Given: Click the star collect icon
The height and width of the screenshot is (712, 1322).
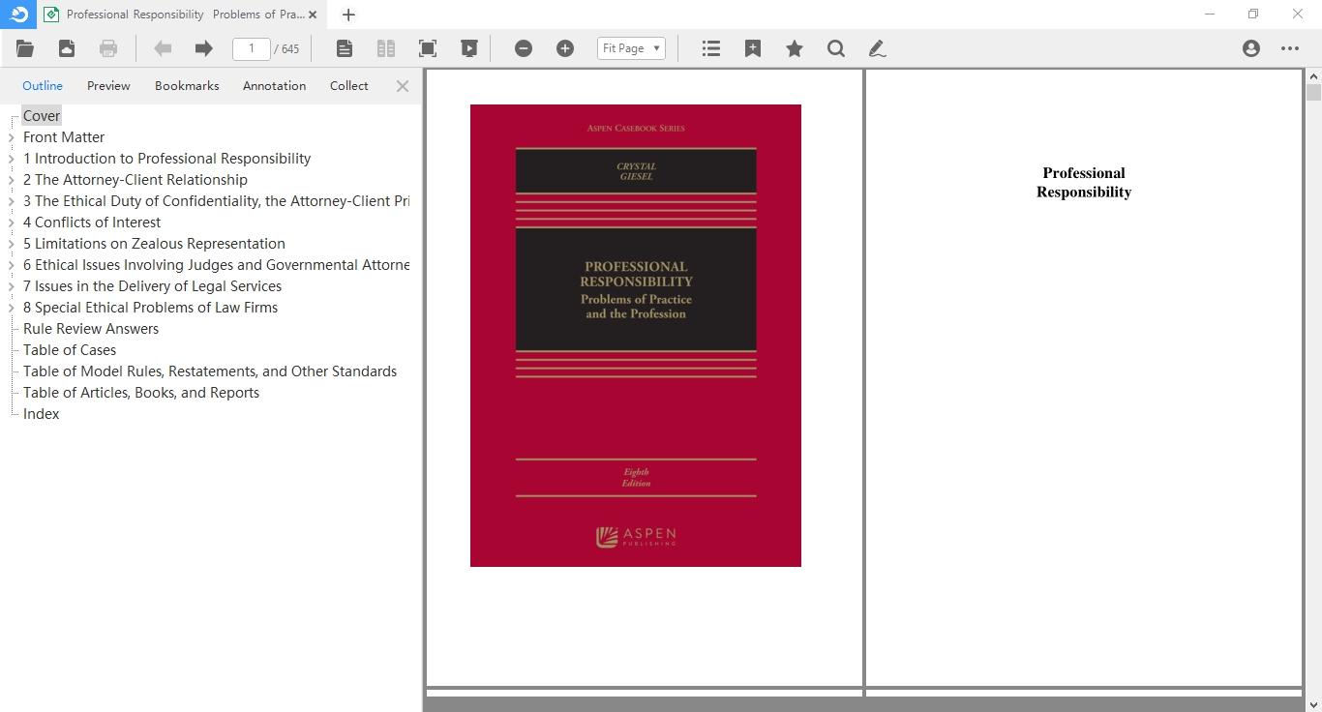Looking at the screenshot, I should (x=795, y=48).
